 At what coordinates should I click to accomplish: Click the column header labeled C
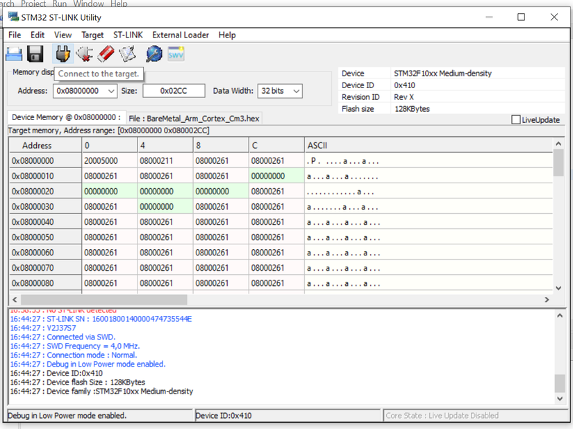click(276, 145)
